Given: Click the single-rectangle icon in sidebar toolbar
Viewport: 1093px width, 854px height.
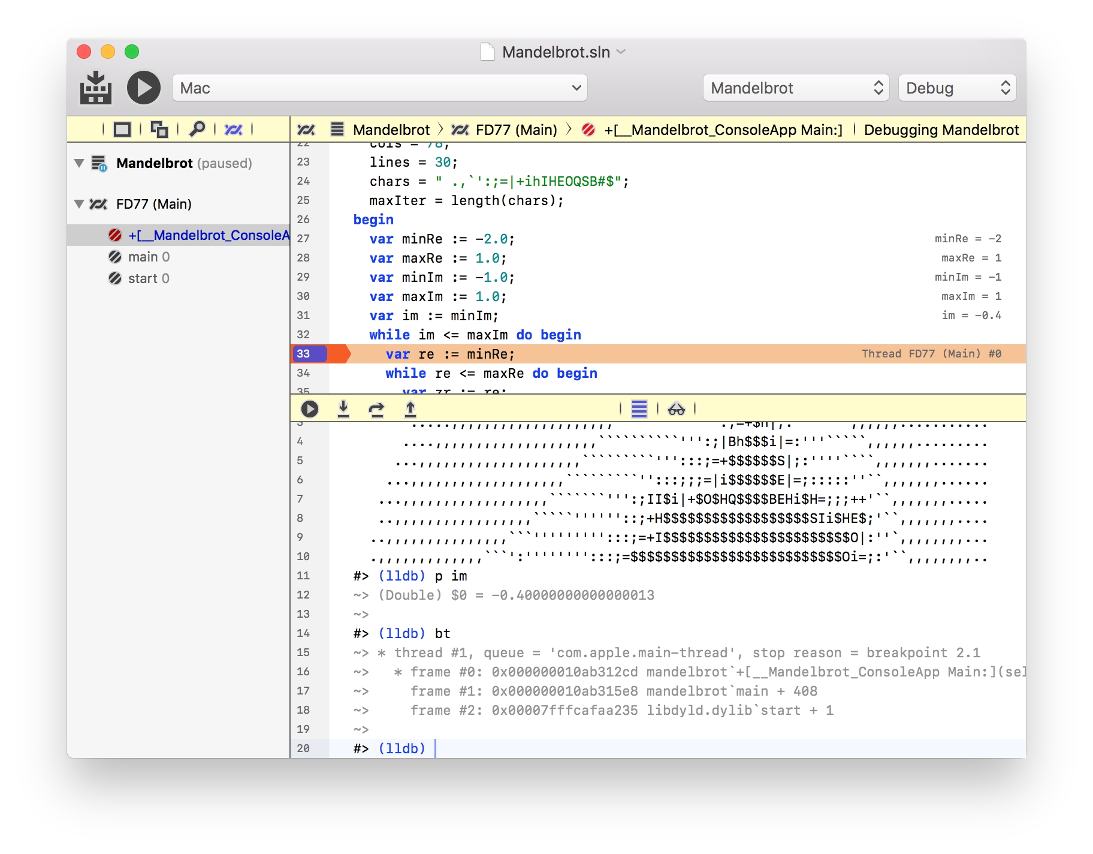Looking at the screenshot, I should (x=122, y=129).
